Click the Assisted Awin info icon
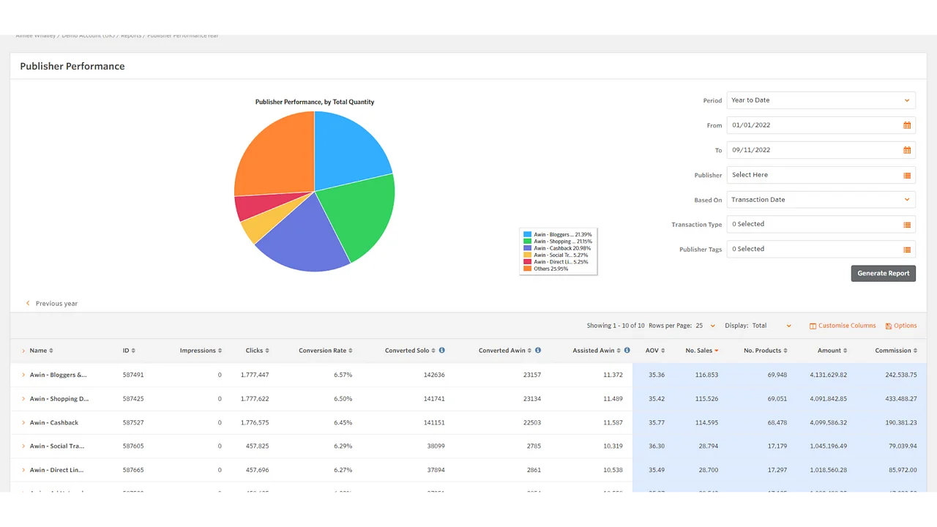 [627, 351]
